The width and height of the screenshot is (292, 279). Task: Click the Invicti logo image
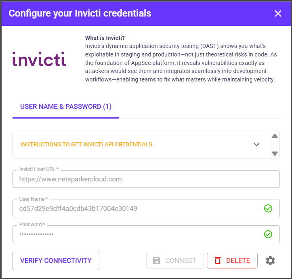click(39, 58)
